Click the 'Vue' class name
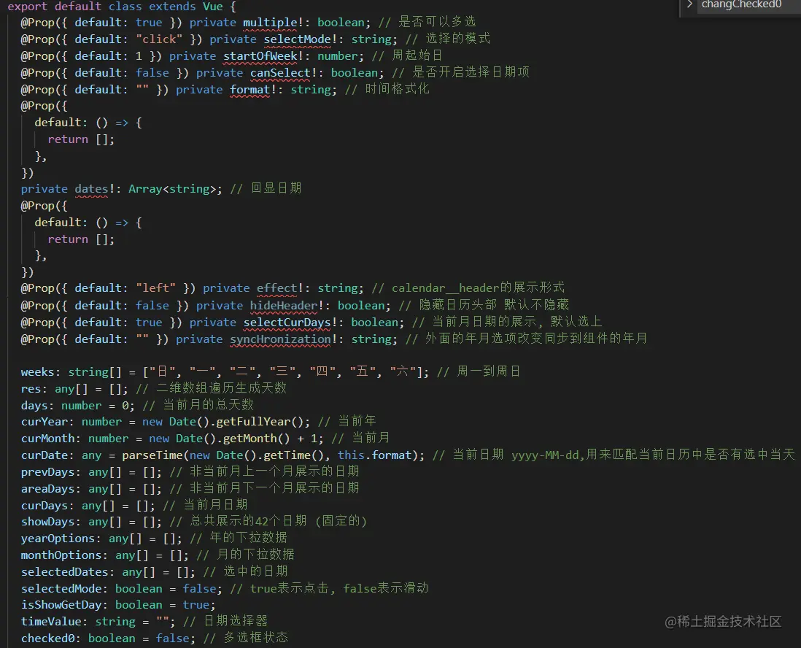Viewport: 801px width, 648px height. [212, 7]
